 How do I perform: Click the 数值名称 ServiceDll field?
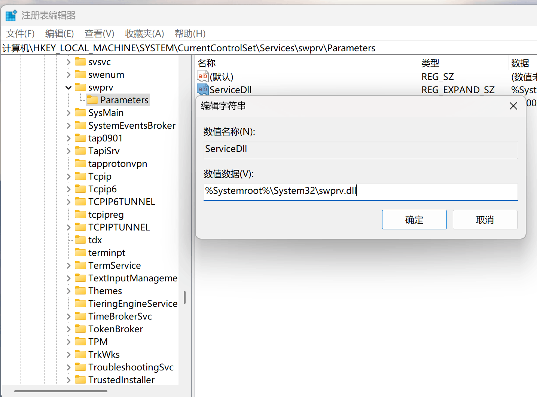pyautogui.click(x=360, y=149)
